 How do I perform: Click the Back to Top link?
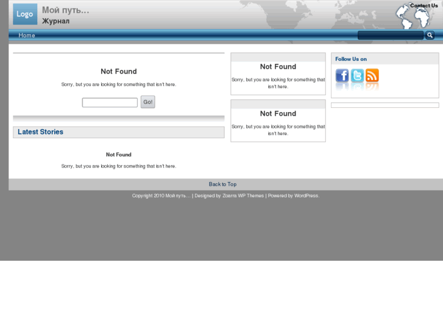point(222,184)
